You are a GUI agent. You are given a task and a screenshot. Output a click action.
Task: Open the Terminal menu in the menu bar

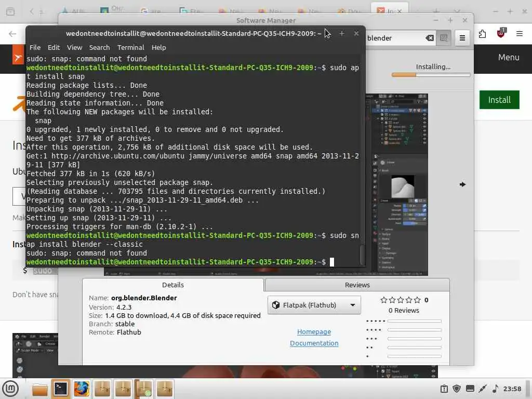[130, 47]
